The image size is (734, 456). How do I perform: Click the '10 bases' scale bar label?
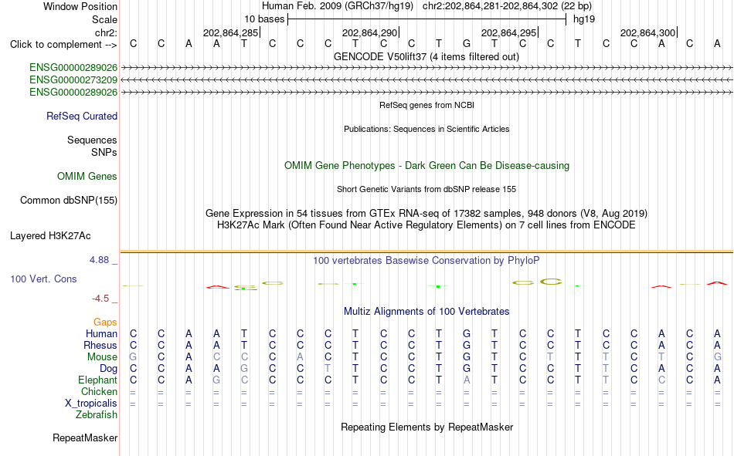coord(264,19)
